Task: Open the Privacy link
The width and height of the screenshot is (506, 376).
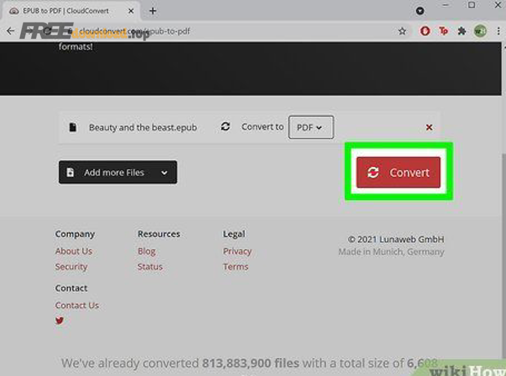Action: (x=237, y=251)
